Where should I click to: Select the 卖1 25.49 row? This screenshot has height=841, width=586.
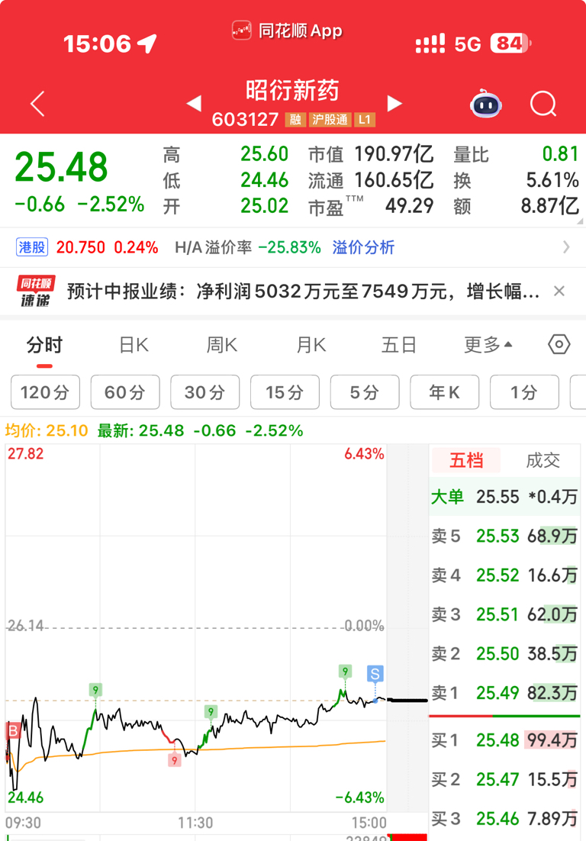click(x=504, y=692)
